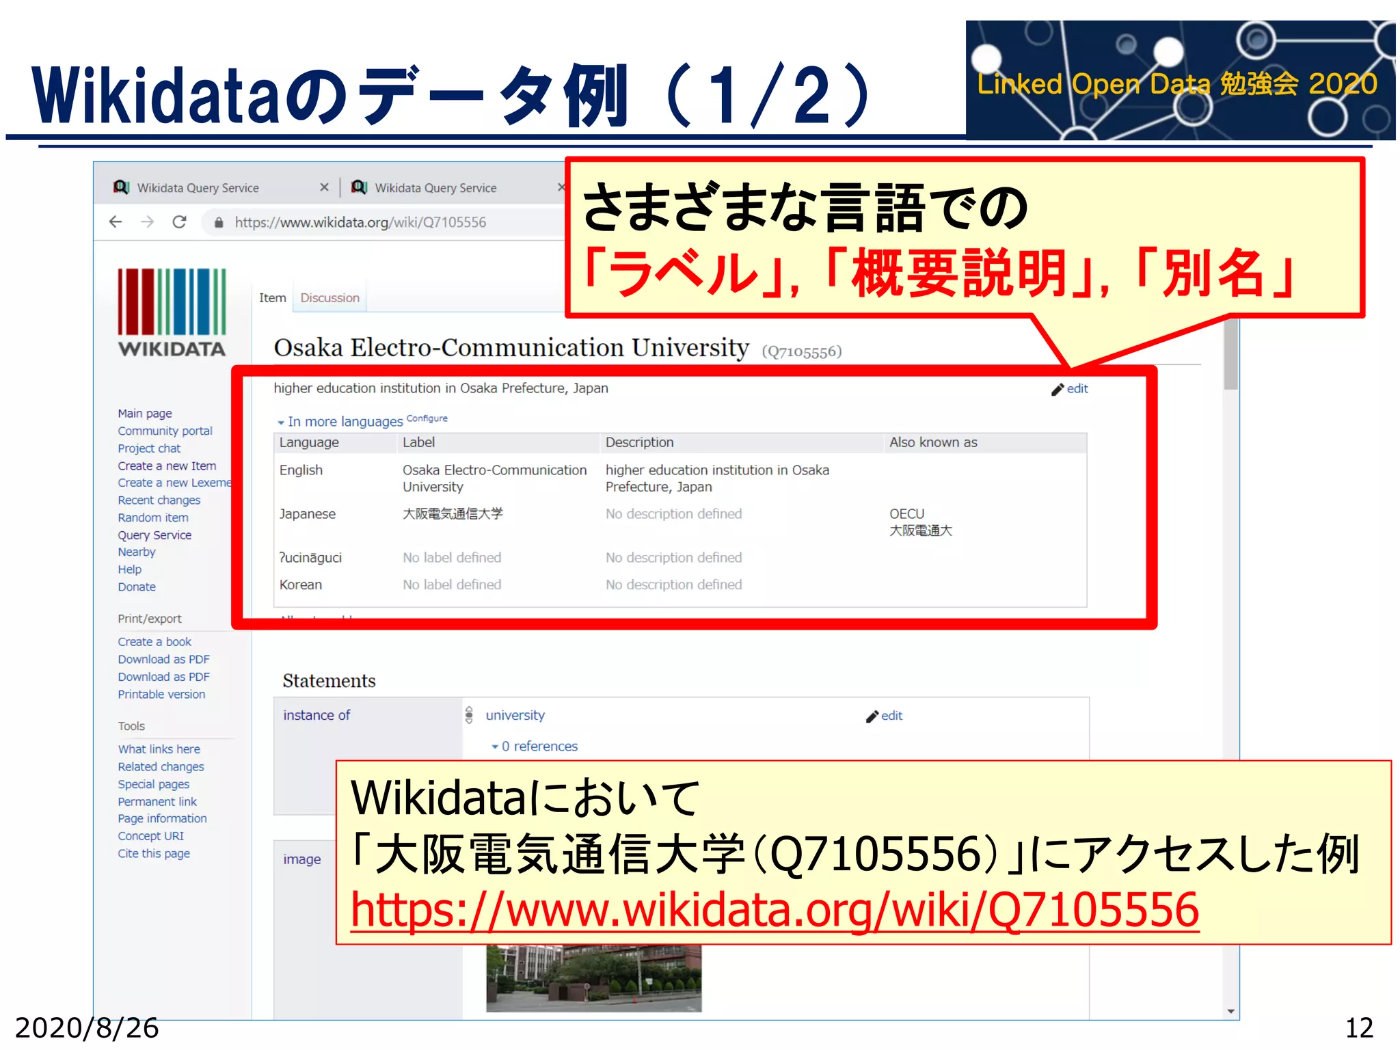Open Related changes
The height and width of the screenshot is (1050, 1400).
(161, 767)
